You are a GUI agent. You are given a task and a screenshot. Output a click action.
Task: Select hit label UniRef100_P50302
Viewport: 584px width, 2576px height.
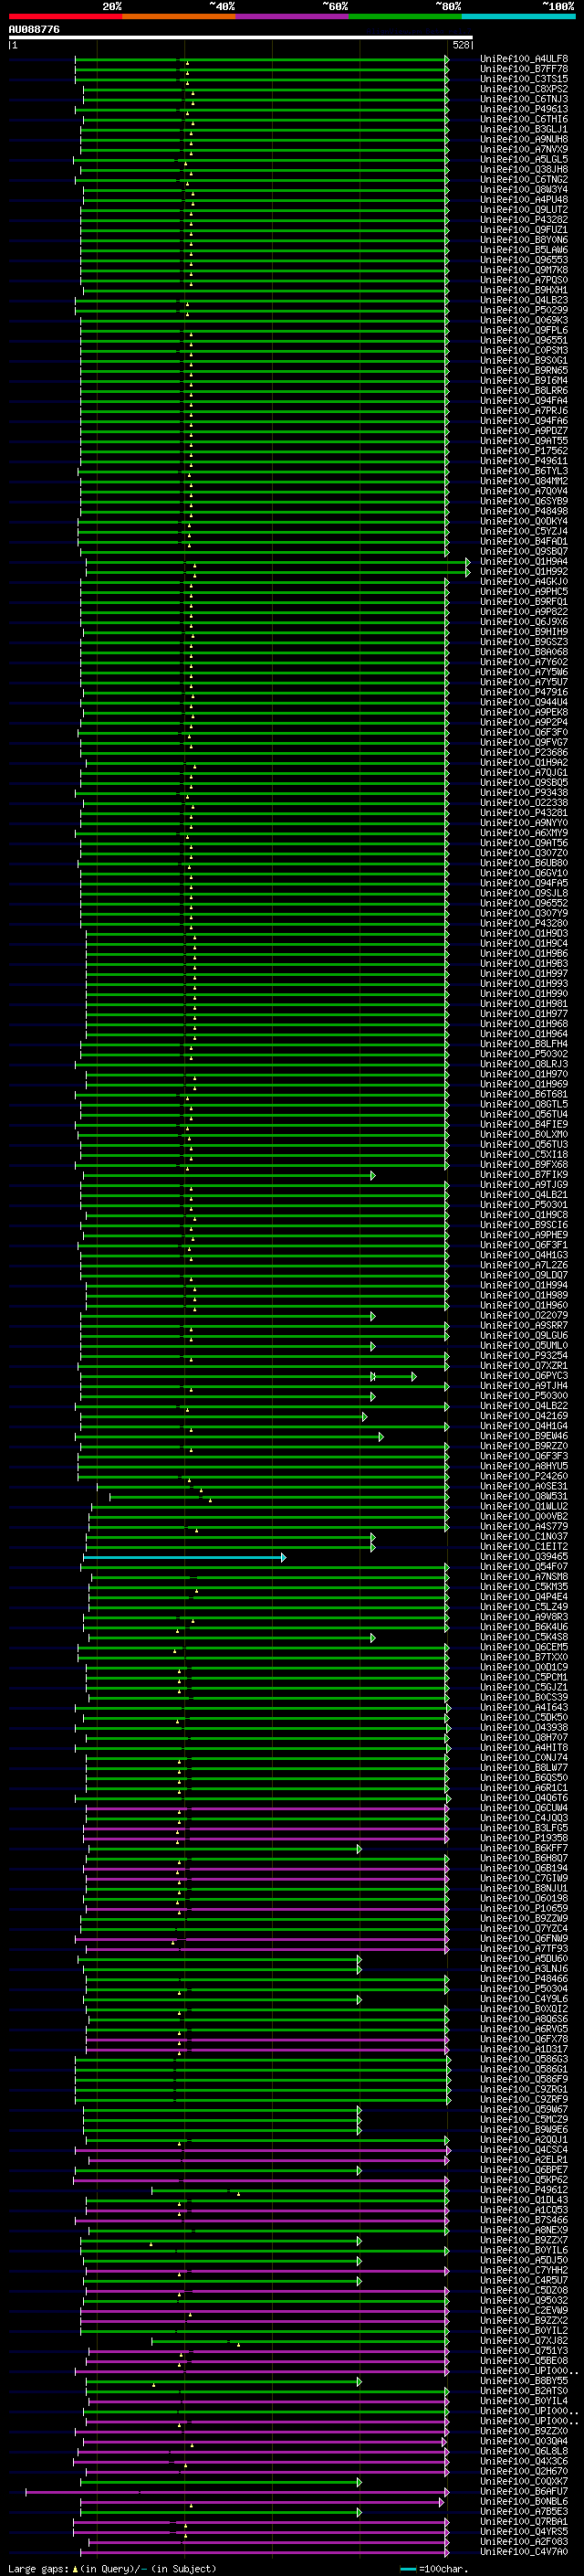(523, 1054)
